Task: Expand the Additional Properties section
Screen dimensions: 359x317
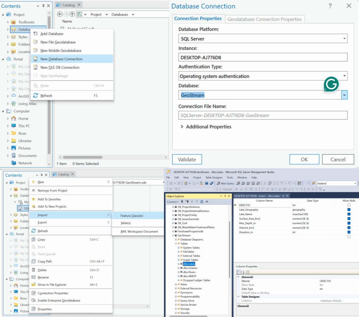Action: [x=182, y=127]
